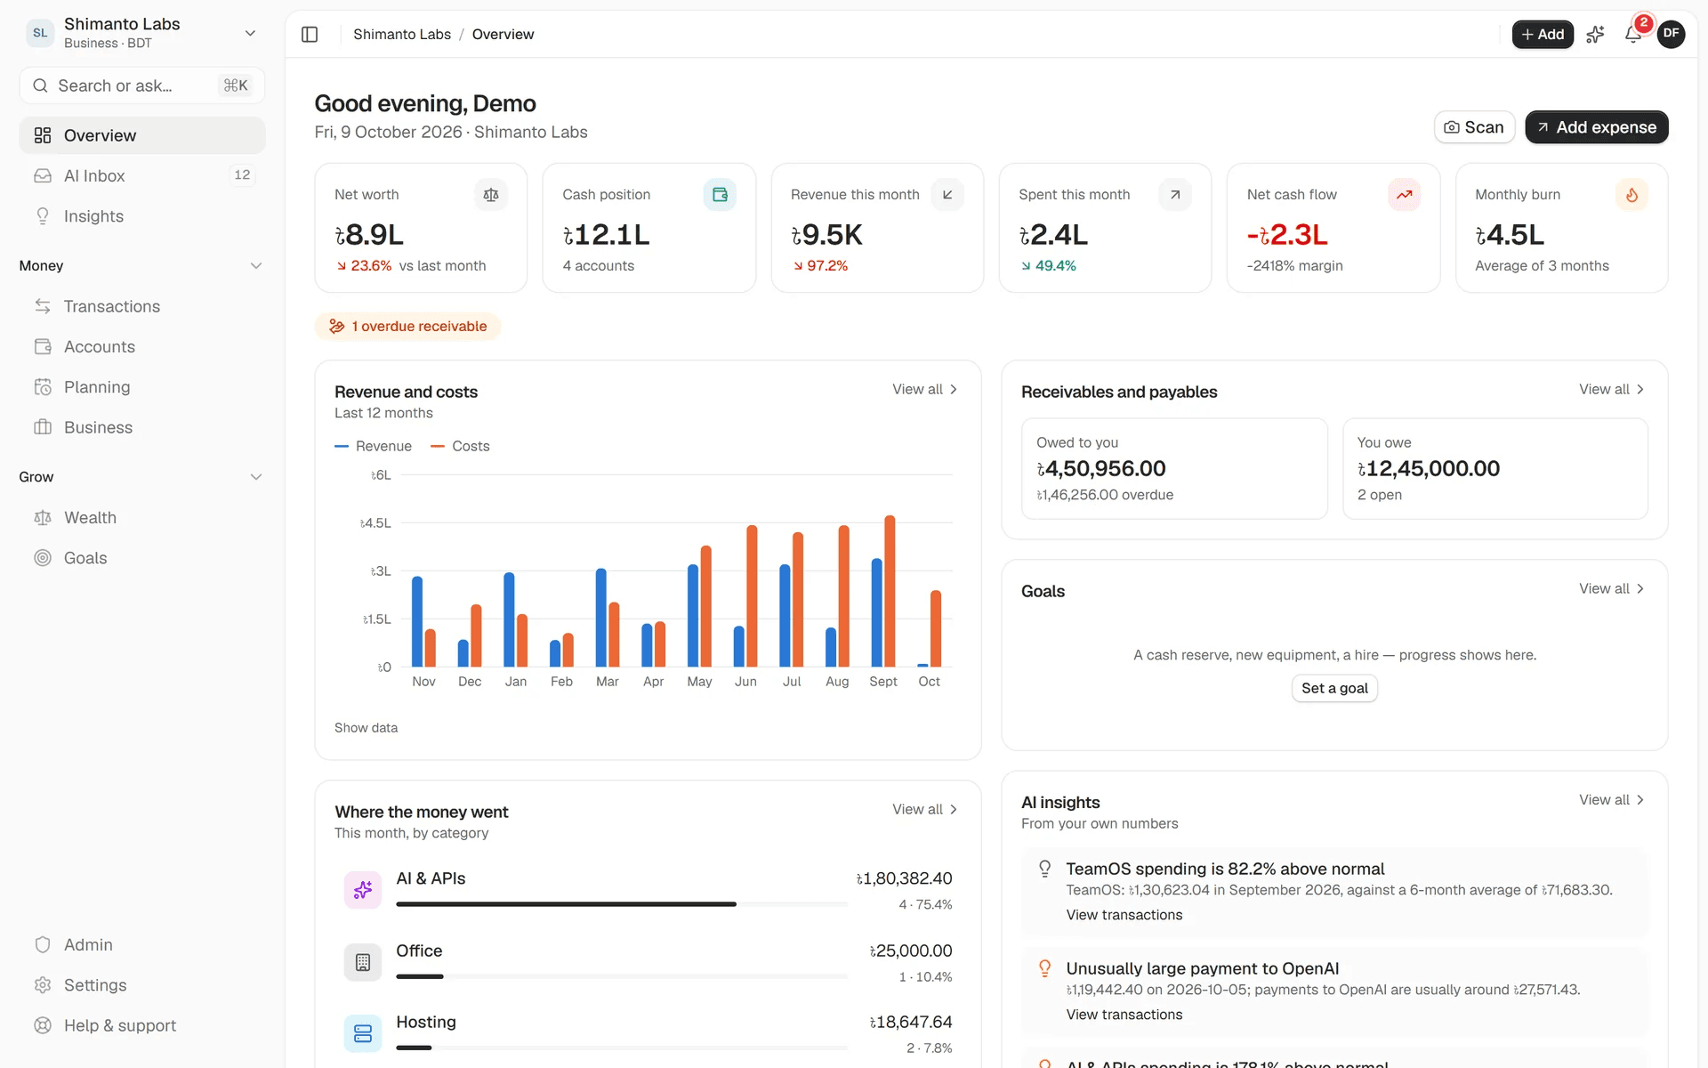Image resolution: width=1708 pixels, height=1068 pixels.
Task: Click the SL workspace logo
Action: click(40, 33)
